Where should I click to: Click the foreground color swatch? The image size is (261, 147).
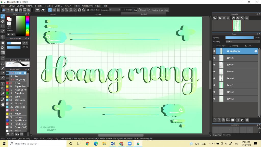click(x=8, y=18)
